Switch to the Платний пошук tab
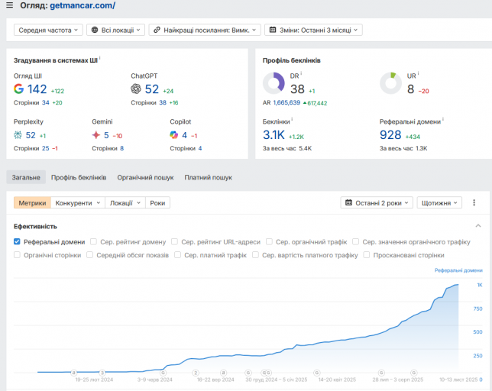This screenshot has height=391, width=492. point(209,177)
